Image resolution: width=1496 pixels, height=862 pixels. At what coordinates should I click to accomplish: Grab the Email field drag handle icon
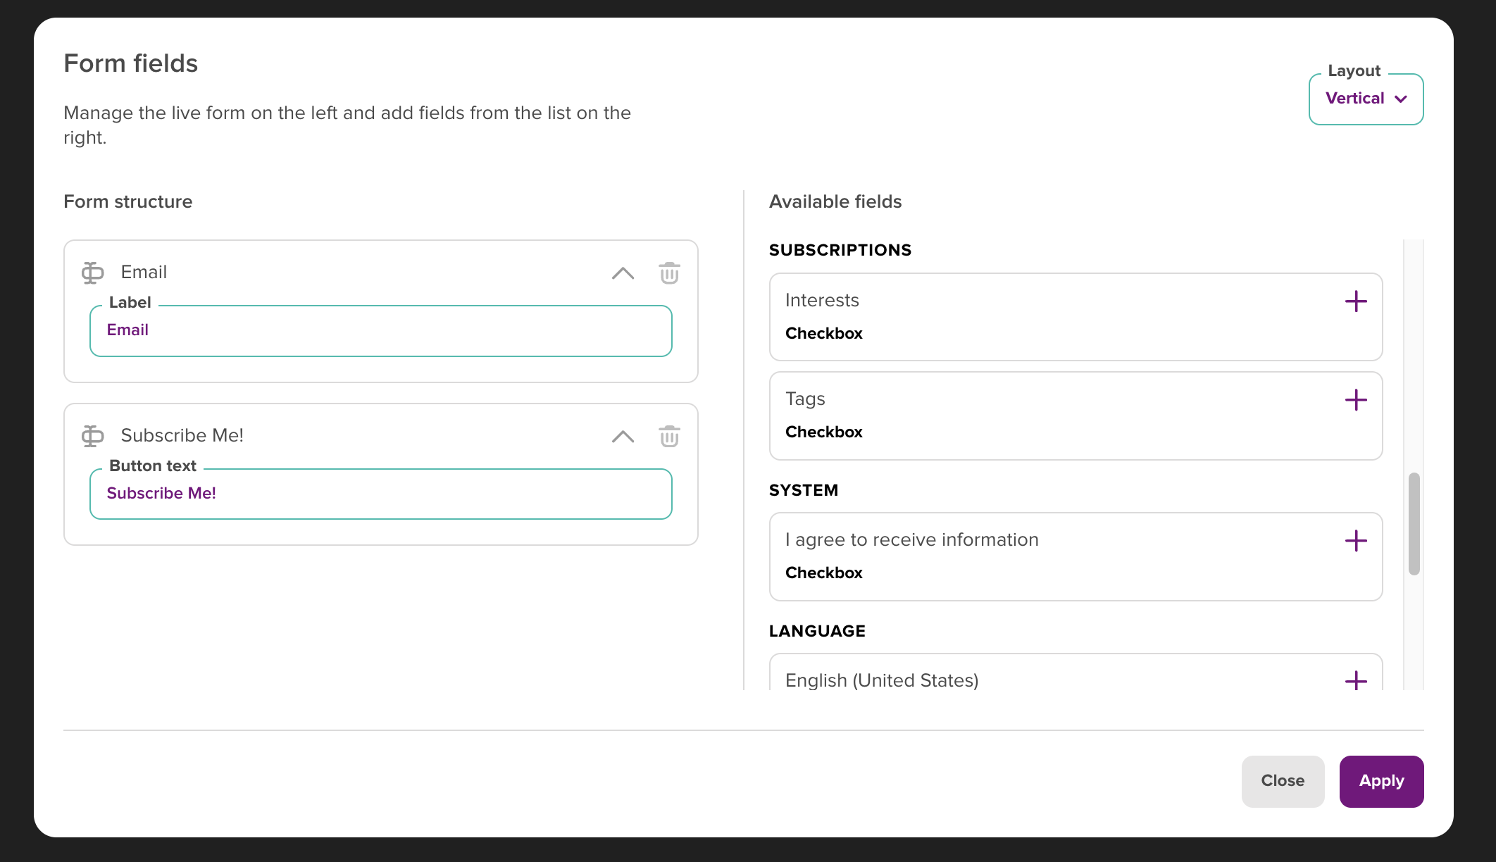pos(92,273)
